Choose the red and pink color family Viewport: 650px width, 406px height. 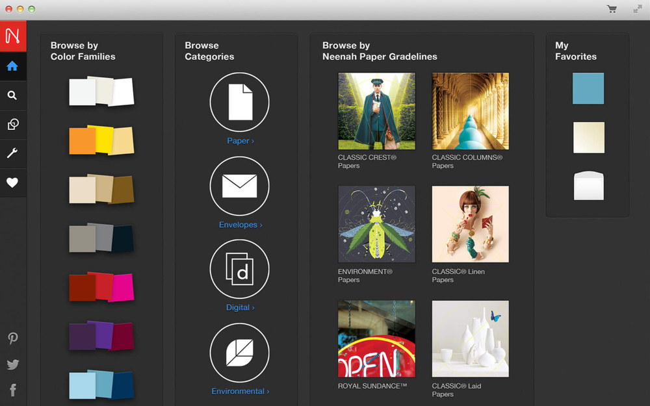pyautogui.click(x=101, y=286)
